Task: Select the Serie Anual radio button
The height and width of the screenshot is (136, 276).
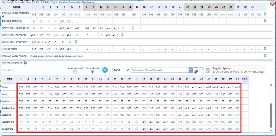Action: click(92, 72)
